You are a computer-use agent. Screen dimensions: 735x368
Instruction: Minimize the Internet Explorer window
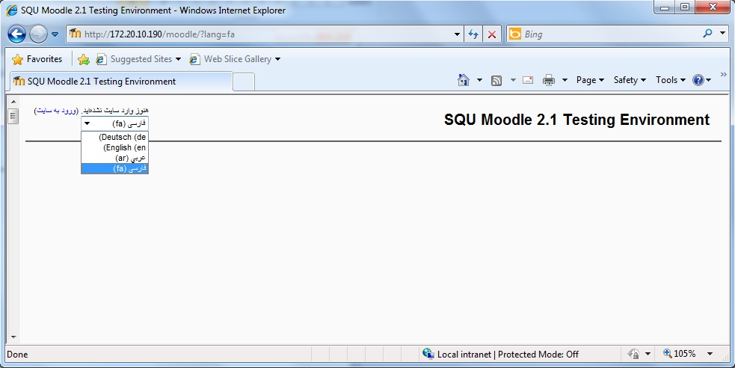(665, 7)
